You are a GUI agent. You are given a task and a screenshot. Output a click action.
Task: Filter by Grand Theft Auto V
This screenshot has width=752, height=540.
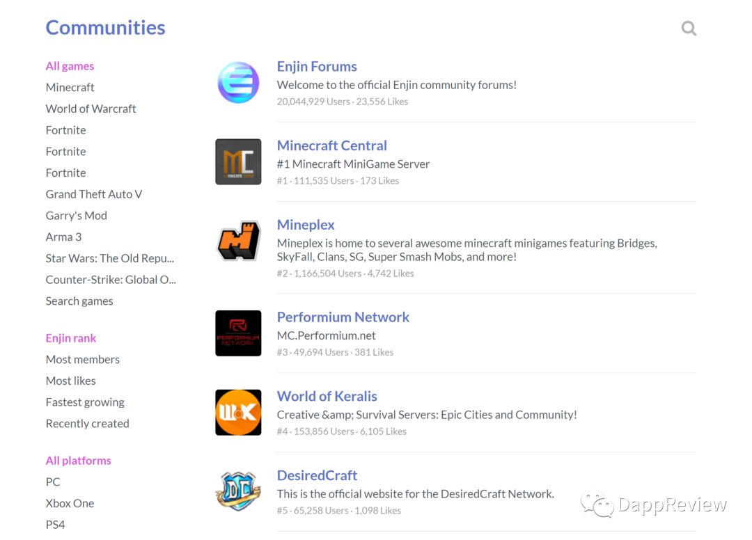(94, 194)
